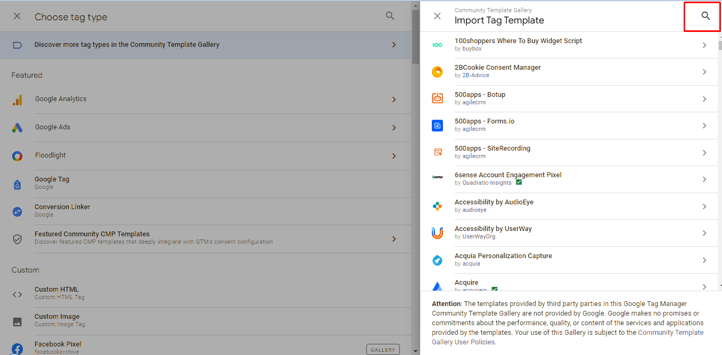722x355 pixels.
Task: Open Acquia Personalization Capture chevron
Action: coord(704,260)
